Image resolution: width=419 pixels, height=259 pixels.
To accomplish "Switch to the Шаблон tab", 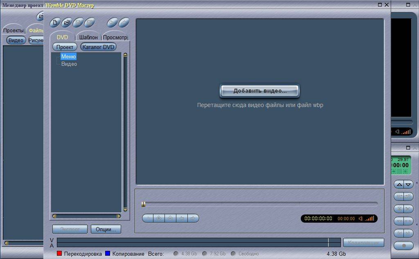I will click(88, 37).
